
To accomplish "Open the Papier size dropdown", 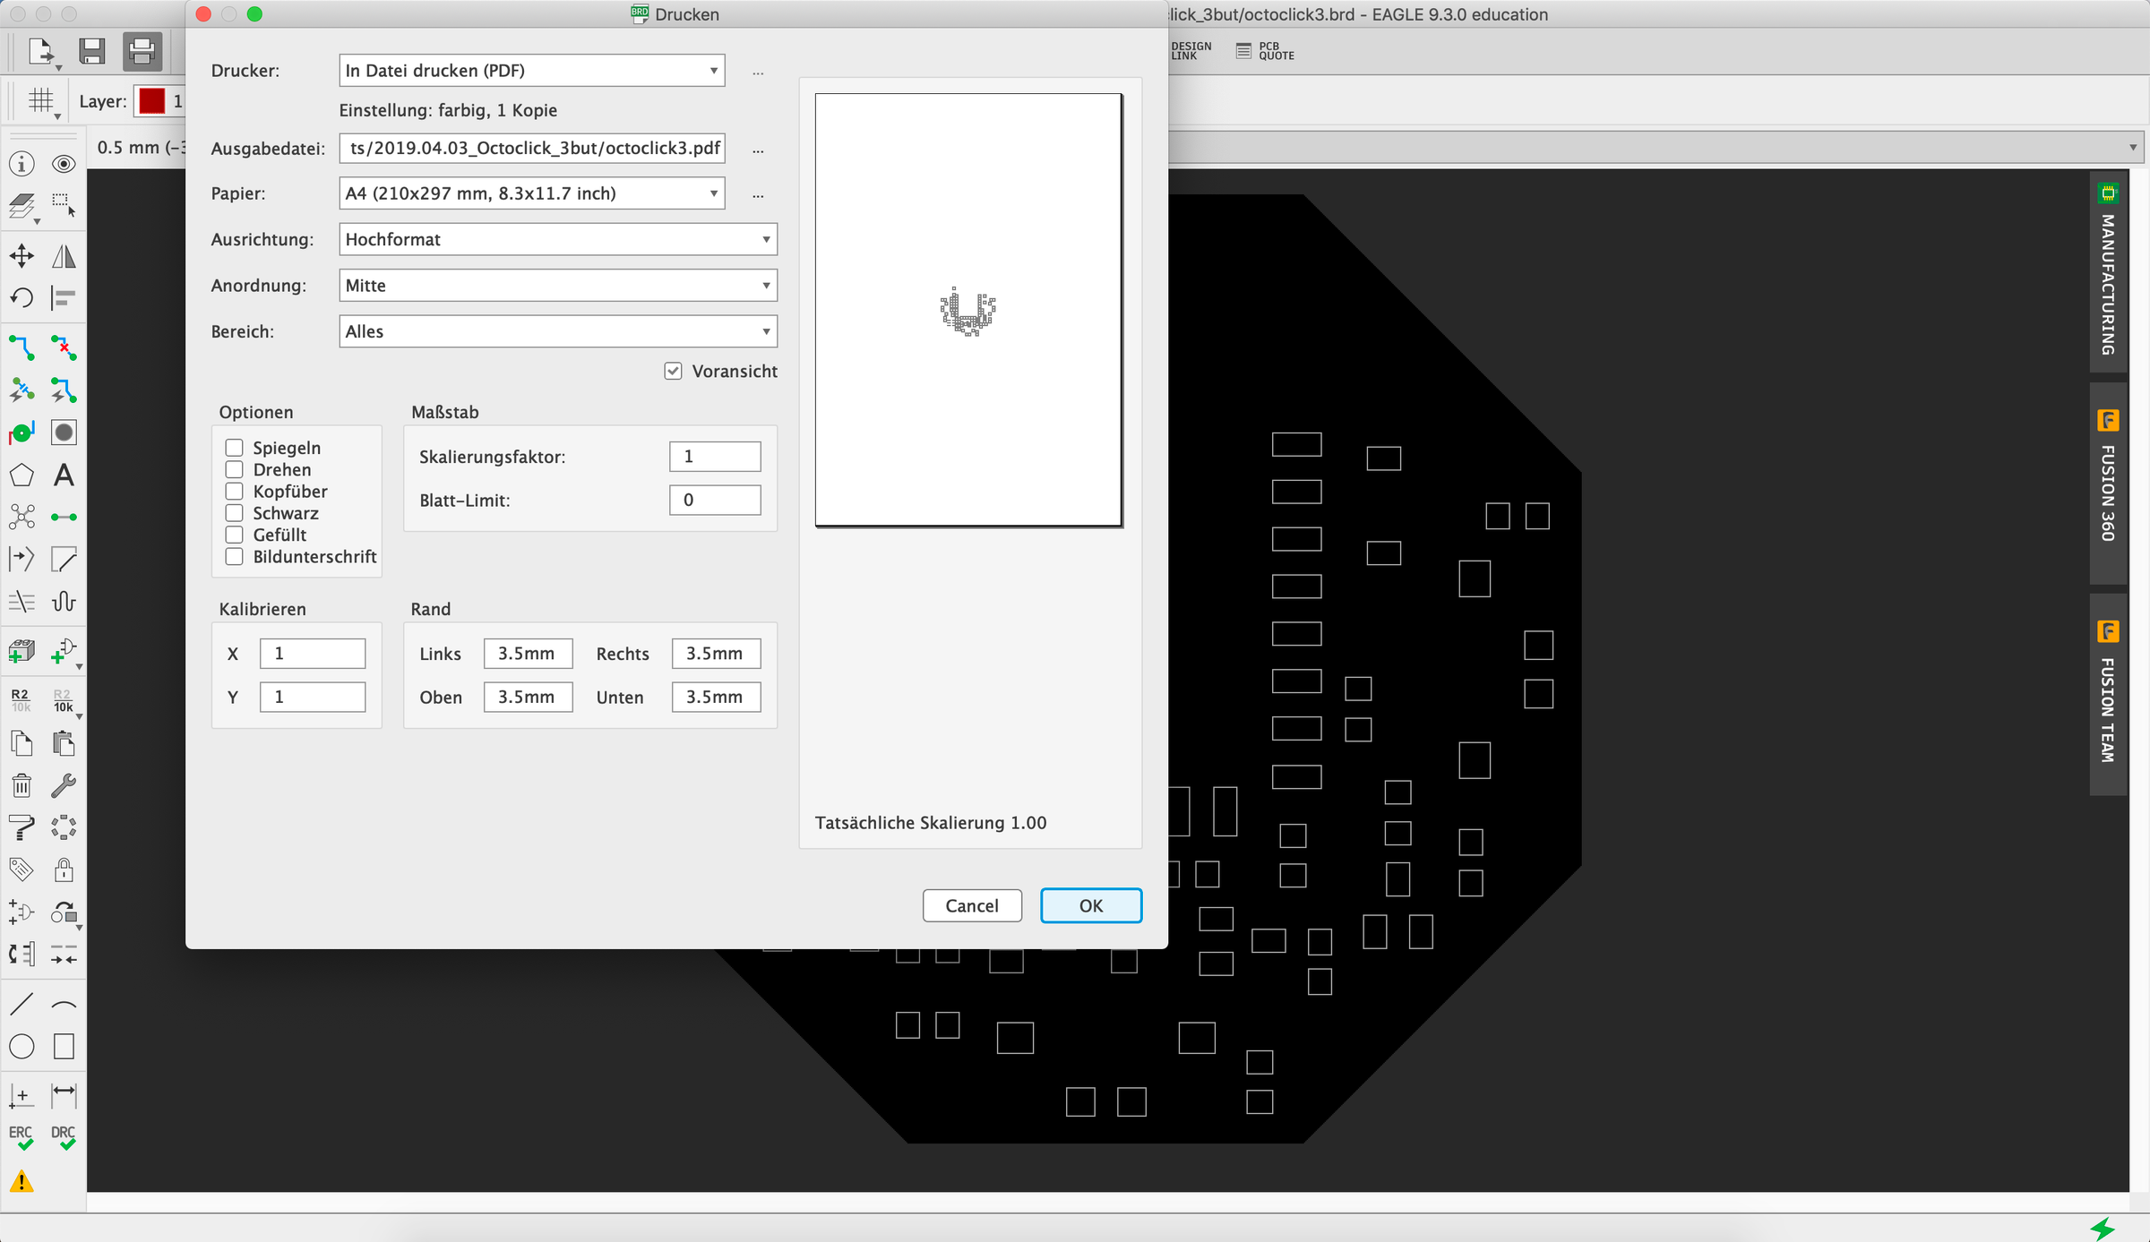I will pos(532,193).
